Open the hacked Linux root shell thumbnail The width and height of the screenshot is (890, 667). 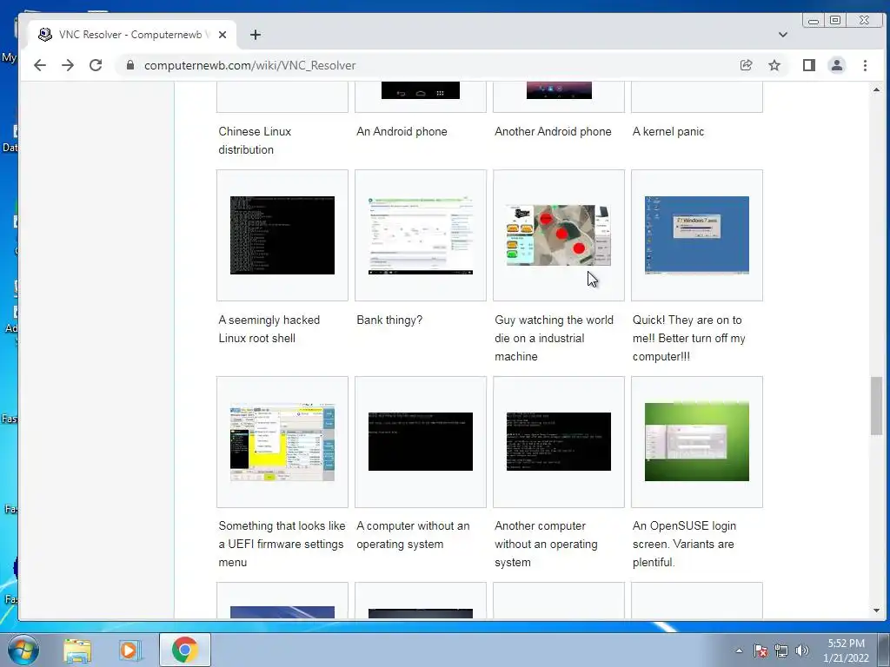click(282, 234)
